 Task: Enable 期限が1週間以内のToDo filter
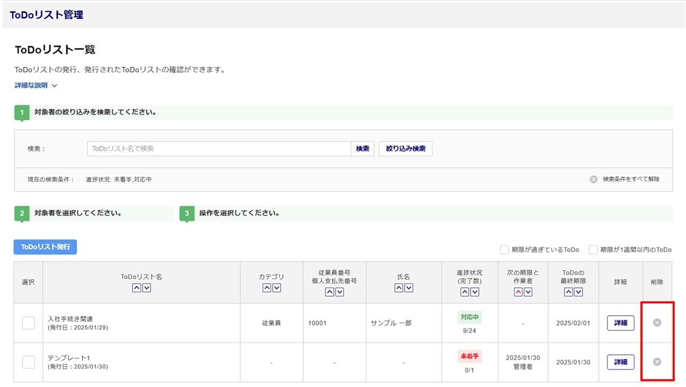[593, 250]
